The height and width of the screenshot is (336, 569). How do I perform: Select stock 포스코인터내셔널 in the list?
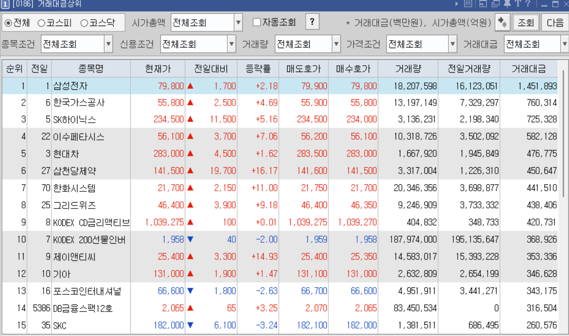point(87,291)
